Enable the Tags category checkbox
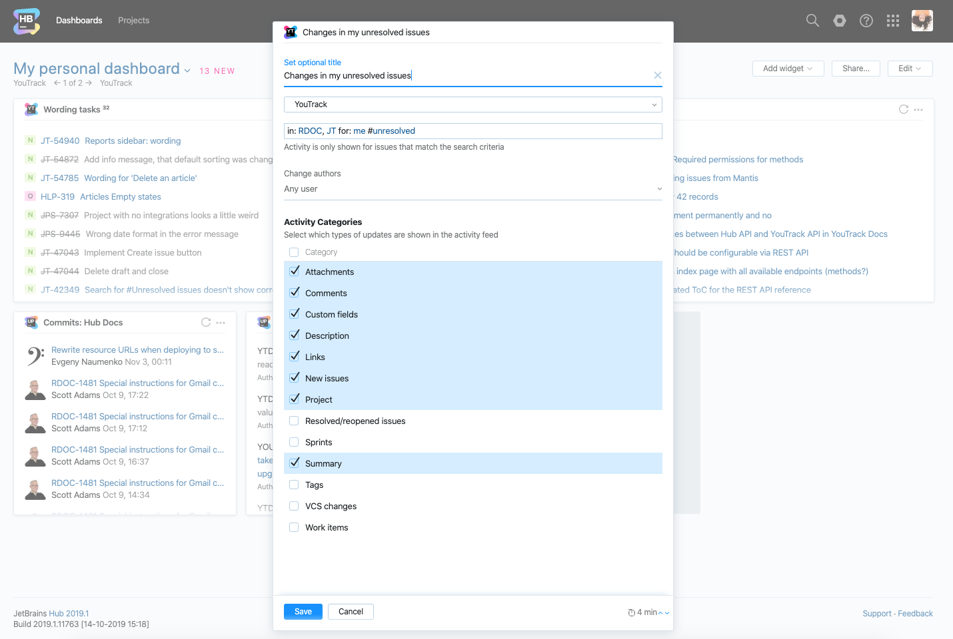 (x=294, y=485)
